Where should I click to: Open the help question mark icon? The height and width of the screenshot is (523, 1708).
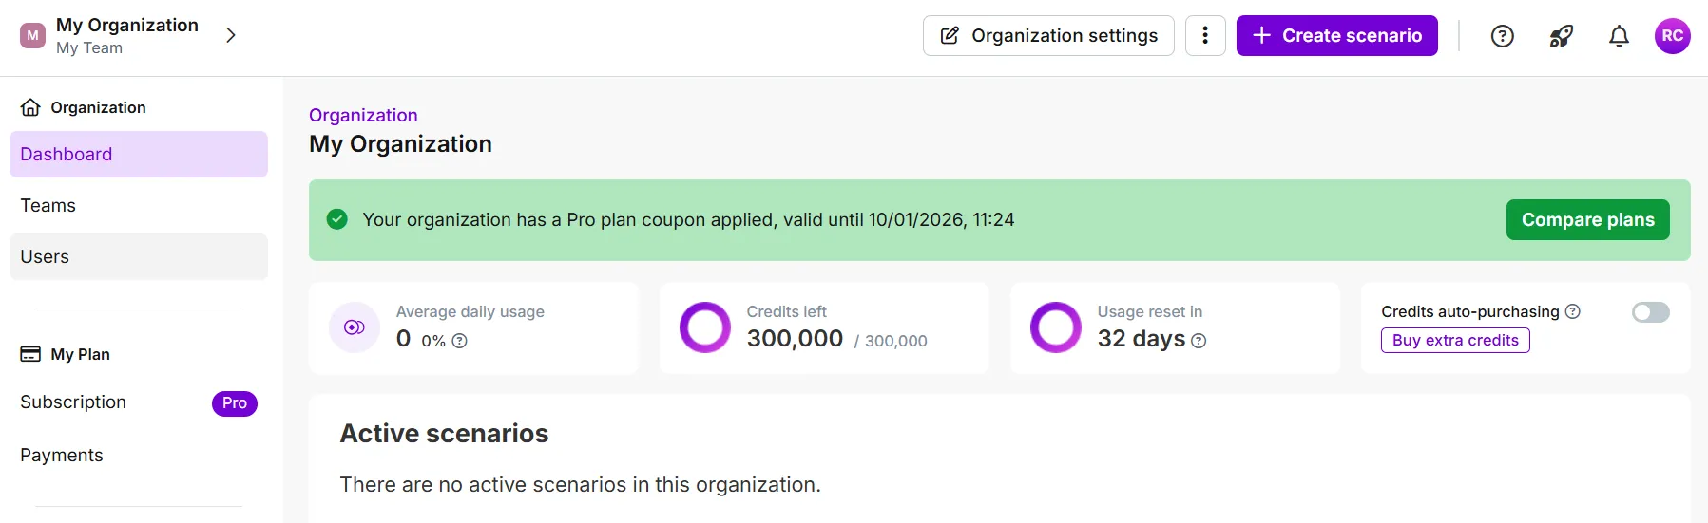pyautogui.click(x=1502, y=36)
